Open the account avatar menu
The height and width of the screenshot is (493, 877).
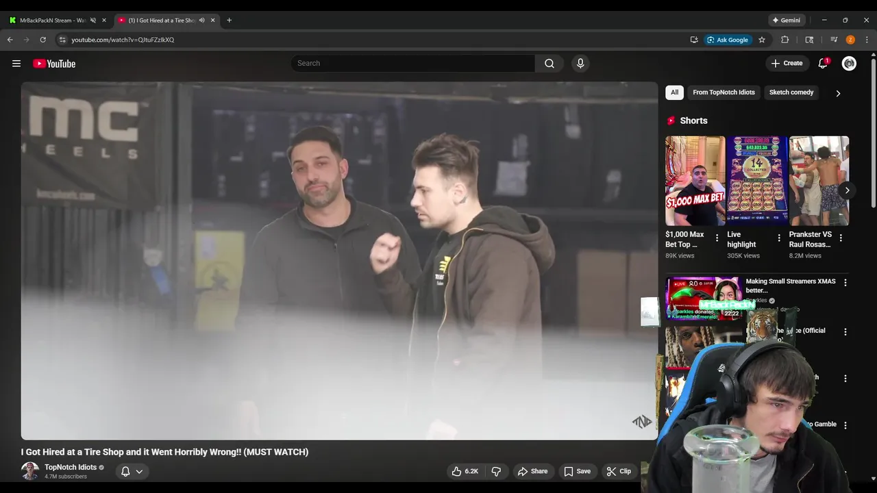click(x=849, y=64)
